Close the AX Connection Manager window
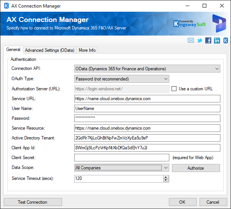 pyautogui.click(x=222, y=6)
